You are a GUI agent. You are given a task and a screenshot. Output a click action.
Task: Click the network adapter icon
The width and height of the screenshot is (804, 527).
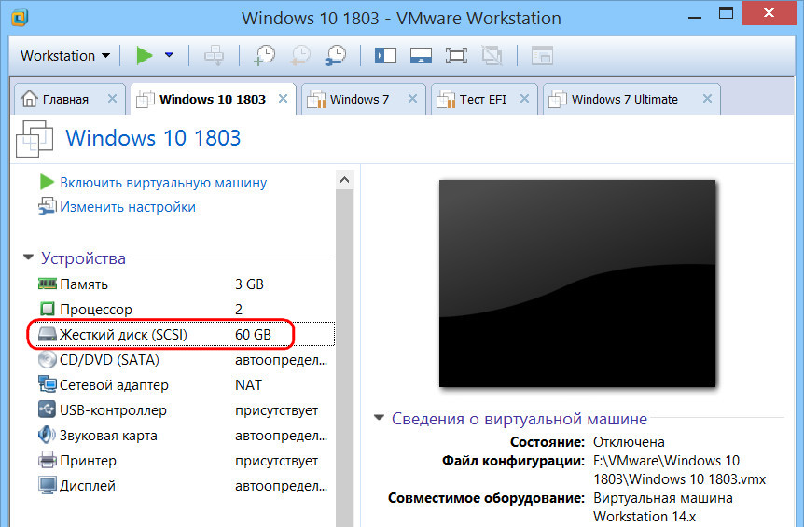(x=48, y=384)
